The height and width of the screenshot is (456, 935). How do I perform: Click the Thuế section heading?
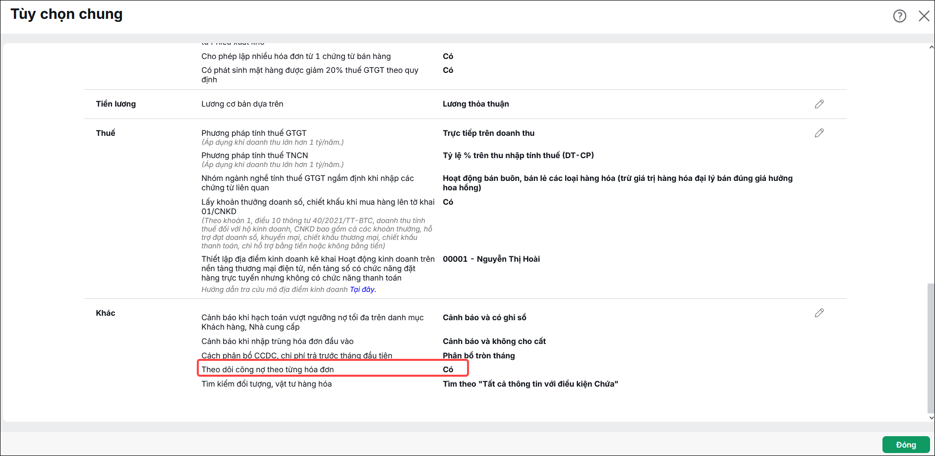(106, 133)
